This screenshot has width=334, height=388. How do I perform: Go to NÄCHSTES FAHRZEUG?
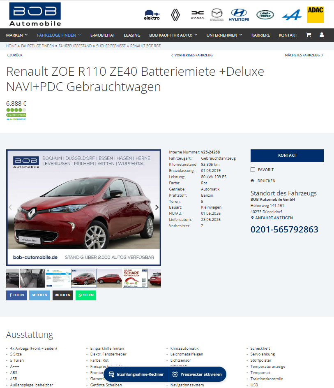click(304, 55)
